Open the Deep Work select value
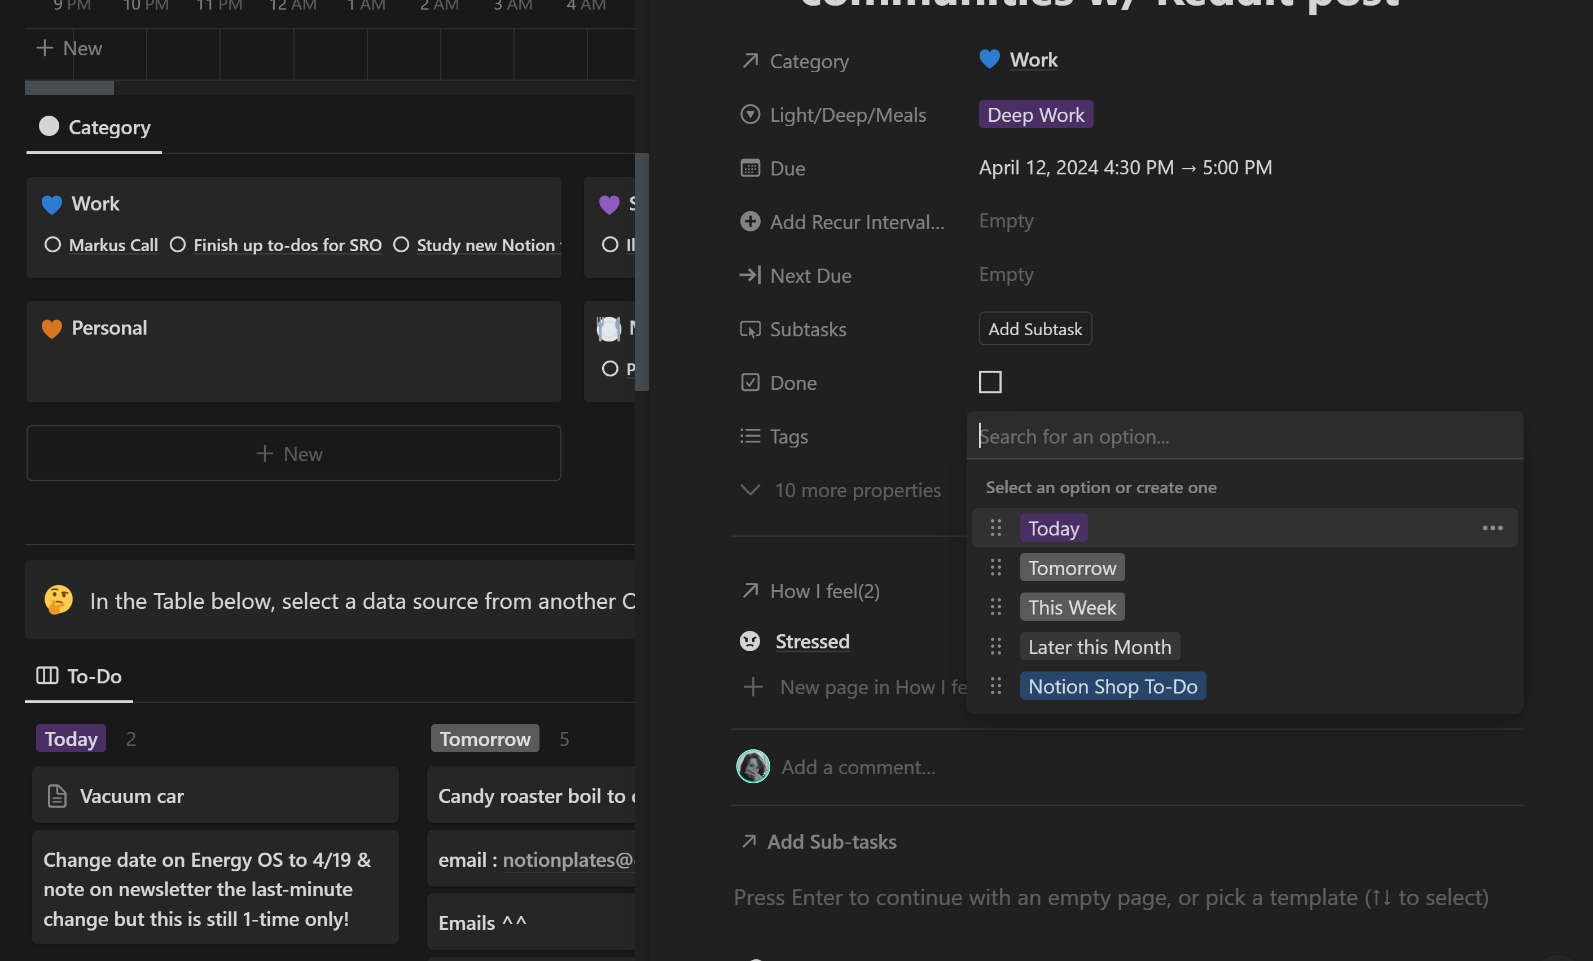This screenshot has width=1593, height=961. coord(1035,115)
